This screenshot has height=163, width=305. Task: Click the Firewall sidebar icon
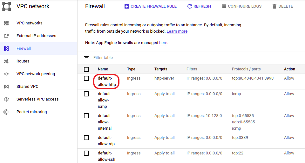tap(6, 49)
